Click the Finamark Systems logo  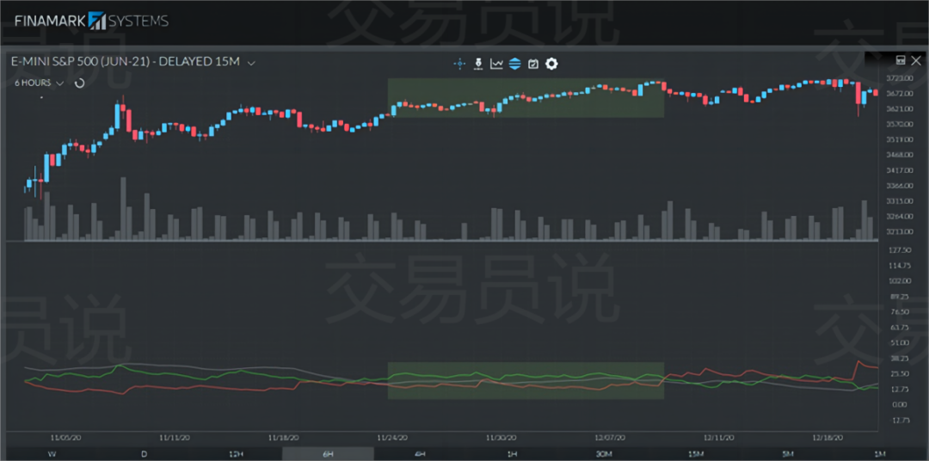click(91, 21)
